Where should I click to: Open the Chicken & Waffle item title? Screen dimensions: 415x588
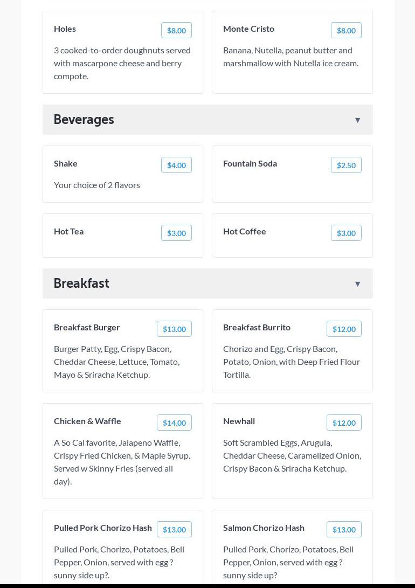tap(87, 421)
